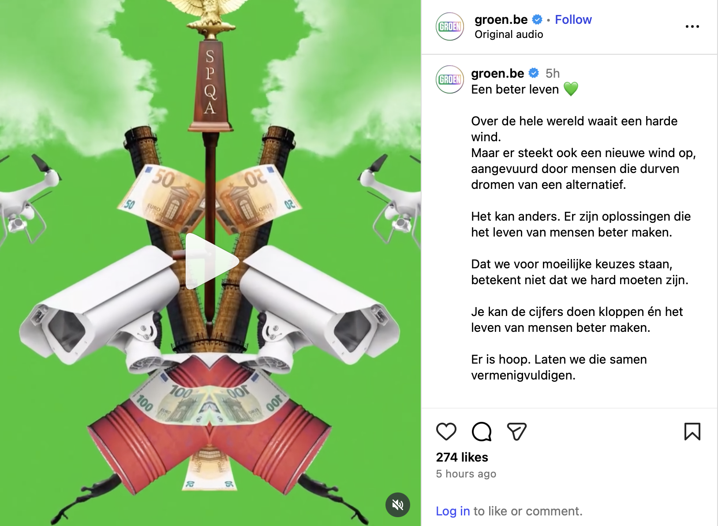Like the post with the heart icon

click(446, 432)
